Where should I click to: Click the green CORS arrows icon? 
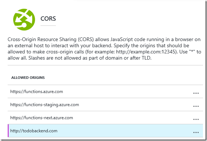point(24,20)
